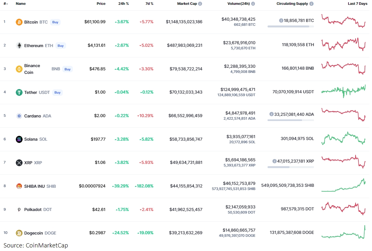Click the Dogecoin logo icon
Image resolution: width=372 pixels, height=251 pixels.
click(x=19, y=233)
